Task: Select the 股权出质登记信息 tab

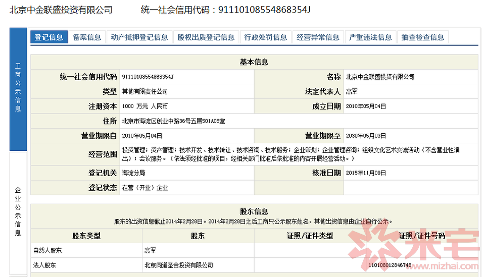Action: pyautogui.click(x=206, y=37)
